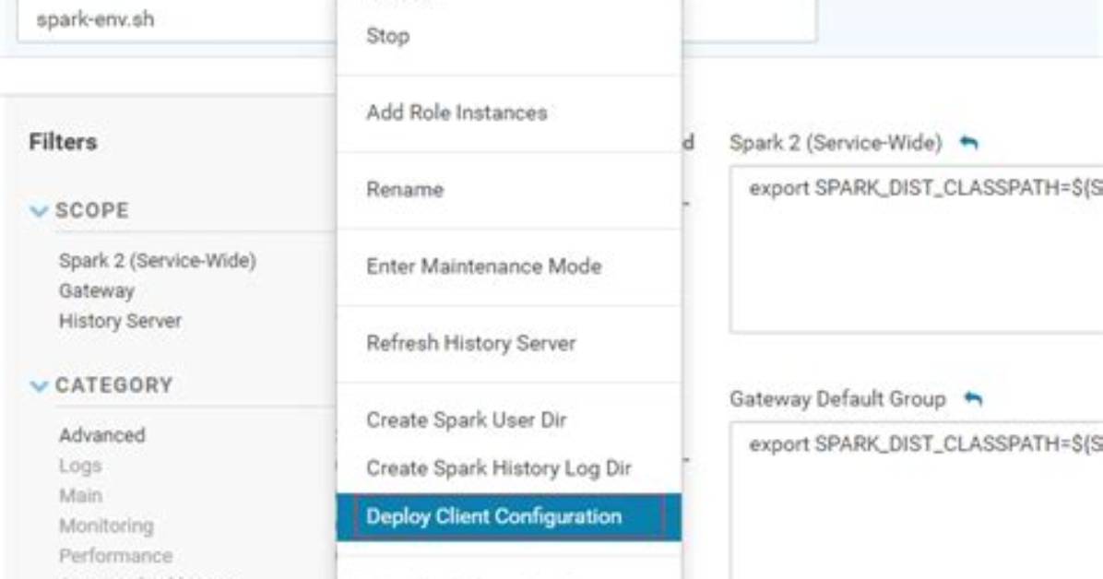The image size is (1103, 579).
Task: Filter by Logs category
Action: pos(80,466)
